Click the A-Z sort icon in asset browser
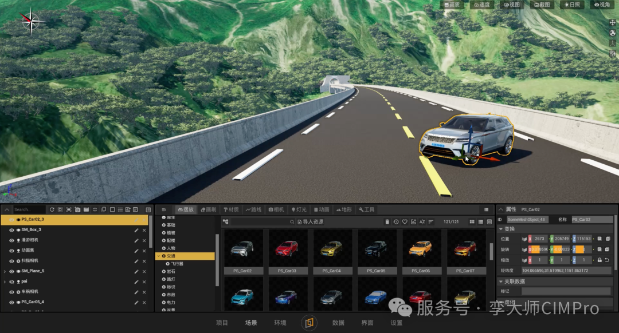This screenshot has width=619, height=333. tap(422, 222)
